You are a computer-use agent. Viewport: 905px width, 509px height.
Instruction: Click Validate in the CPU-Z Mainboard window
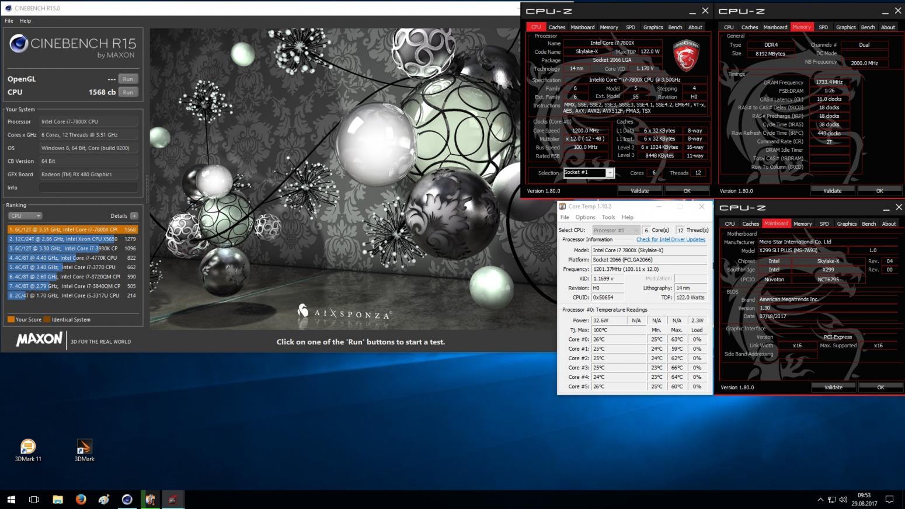[833, 387]
